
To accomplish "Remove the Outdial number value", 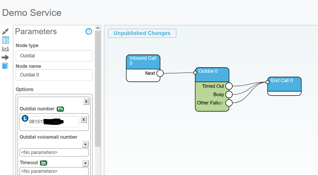I will [84, 119].
